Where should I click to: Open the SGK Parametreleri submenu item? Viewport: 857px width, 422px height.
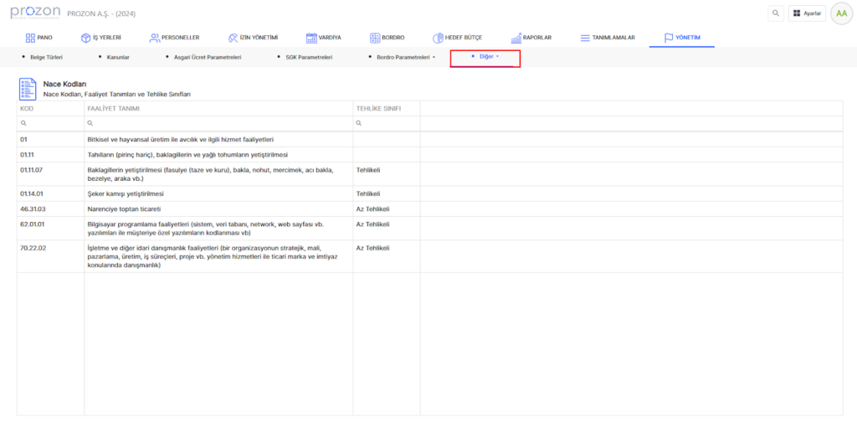[309, 58]
